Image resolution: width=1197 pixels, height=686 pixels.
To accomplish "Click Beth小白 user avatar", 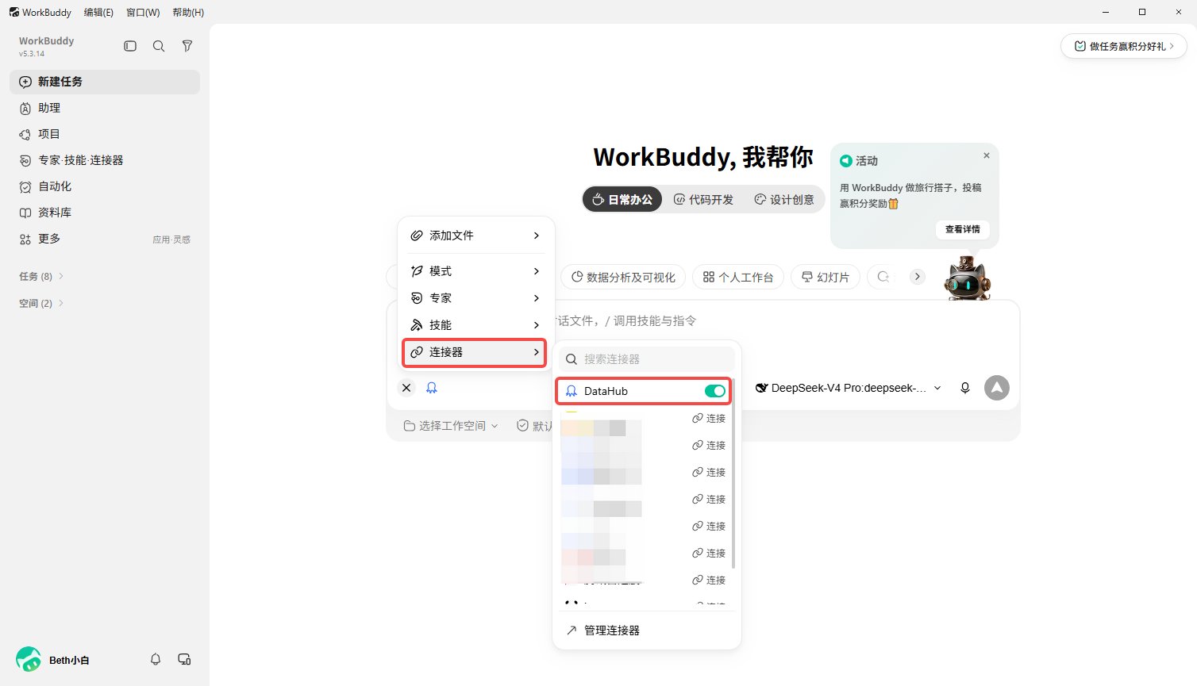I will [29, 659].
